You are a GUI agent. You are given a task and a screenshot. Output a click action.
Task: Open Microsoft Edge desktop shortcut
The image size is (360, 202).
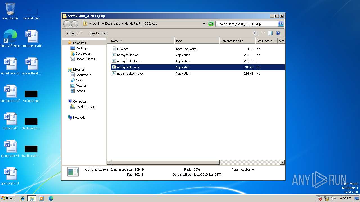pos(10,39)
